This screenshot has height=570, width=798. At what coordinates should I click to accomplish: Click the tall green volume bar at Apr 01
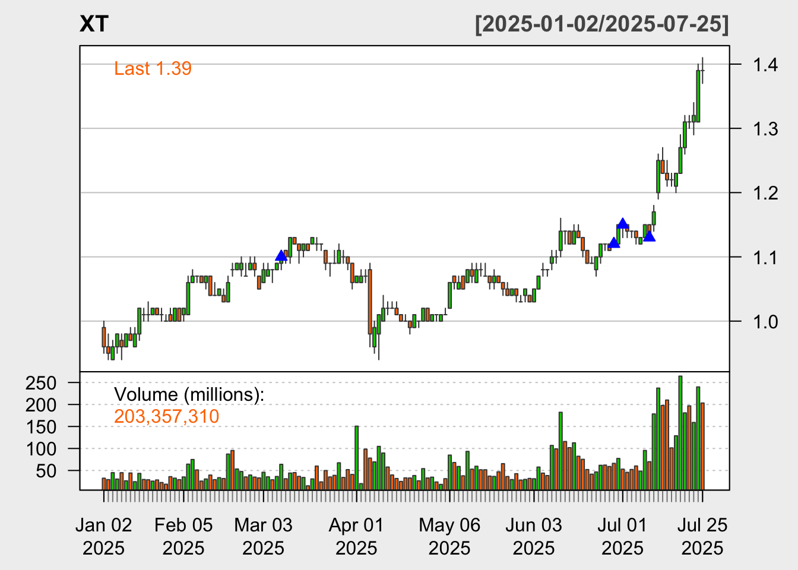356,457
